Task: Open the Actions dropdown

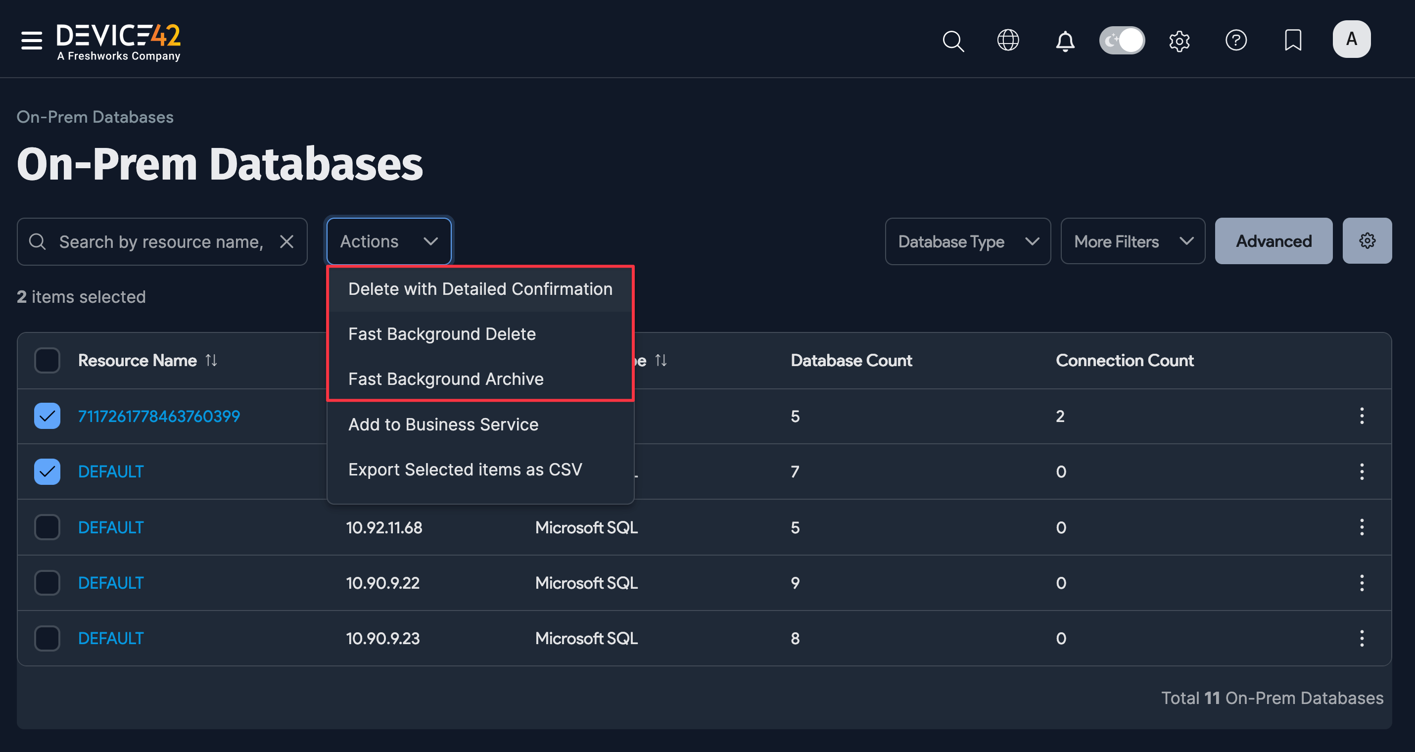Action: [389, 240]
